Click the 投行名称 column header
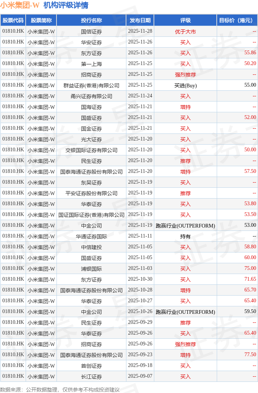258x393 pixels. [91, 20]
